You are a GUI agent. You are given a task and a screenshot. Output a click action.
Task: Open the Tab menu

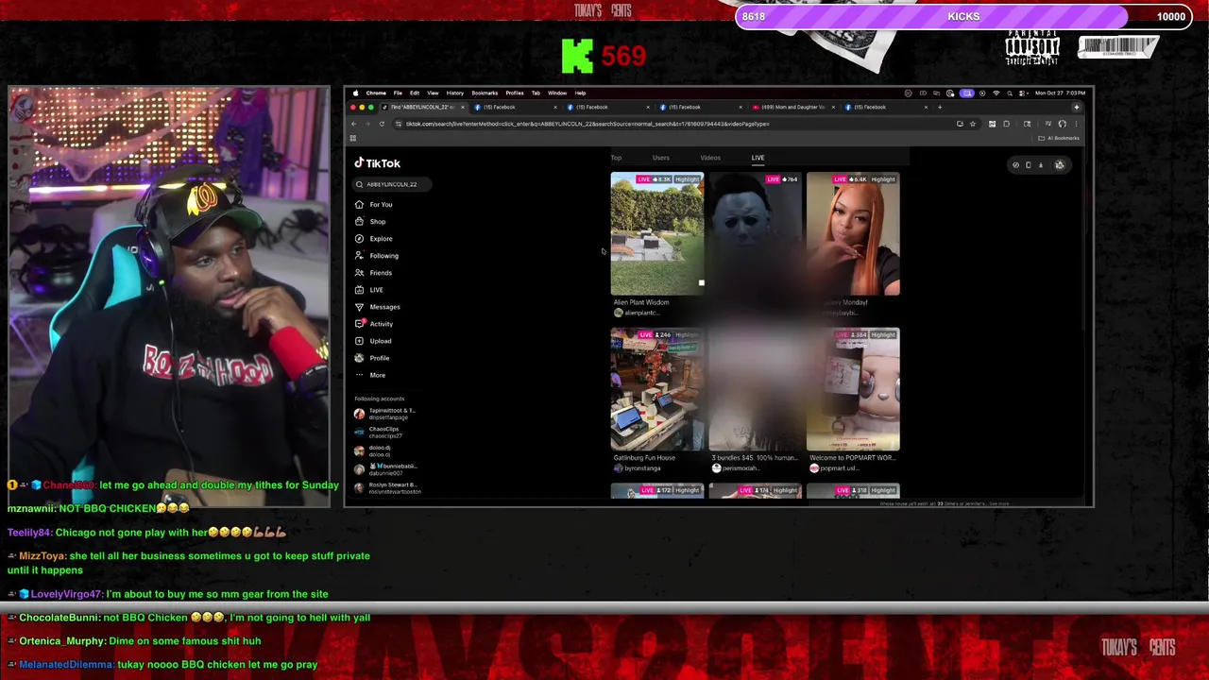(536, 93)
